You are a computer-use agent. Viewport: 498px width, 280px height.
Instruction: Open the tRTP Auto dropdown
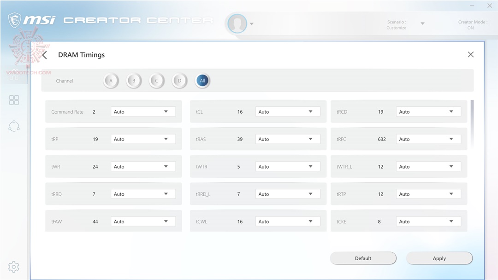tap(428, 194)
